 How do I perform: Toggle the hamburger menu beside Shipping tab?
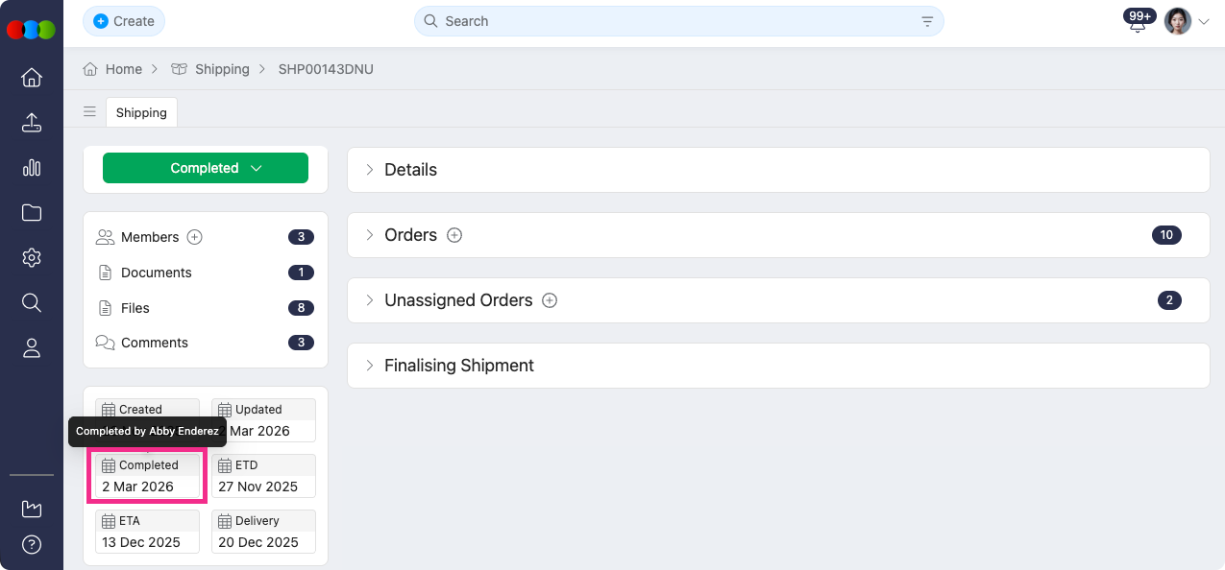[89, 112]
